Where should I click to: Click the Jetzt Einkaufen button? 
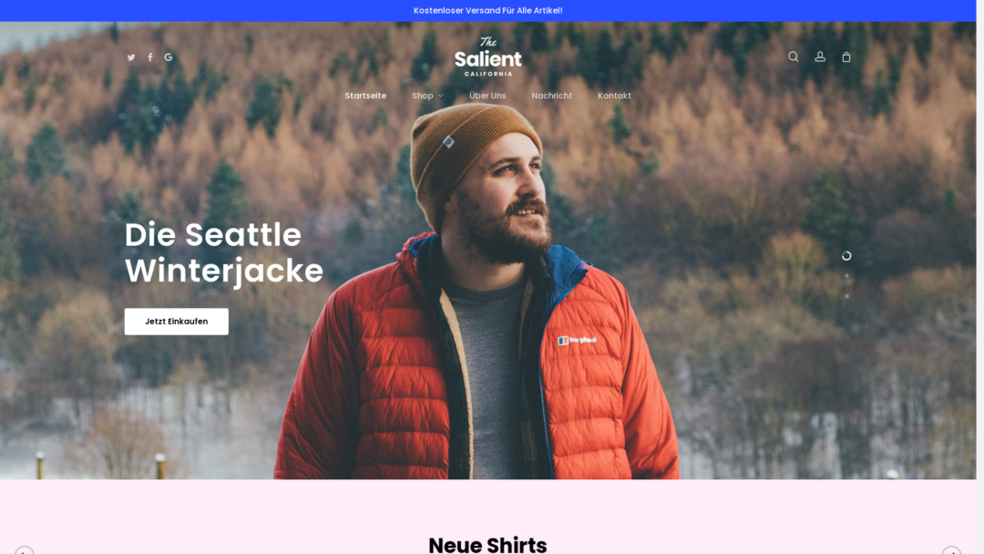coord(177,322)
